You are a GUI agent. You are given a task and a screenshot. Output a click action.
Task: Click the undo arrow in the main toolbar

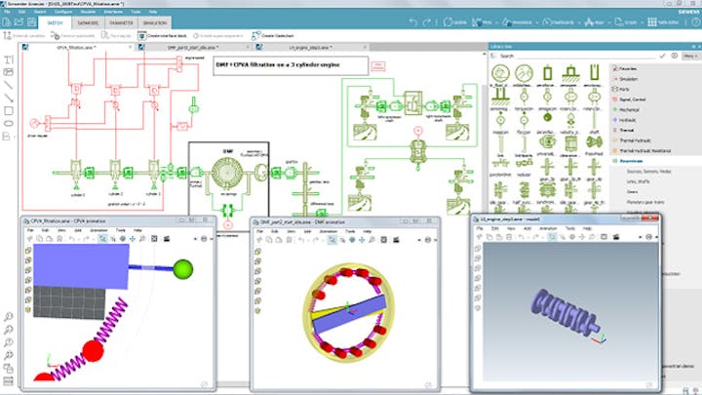[x=413, y=21]
